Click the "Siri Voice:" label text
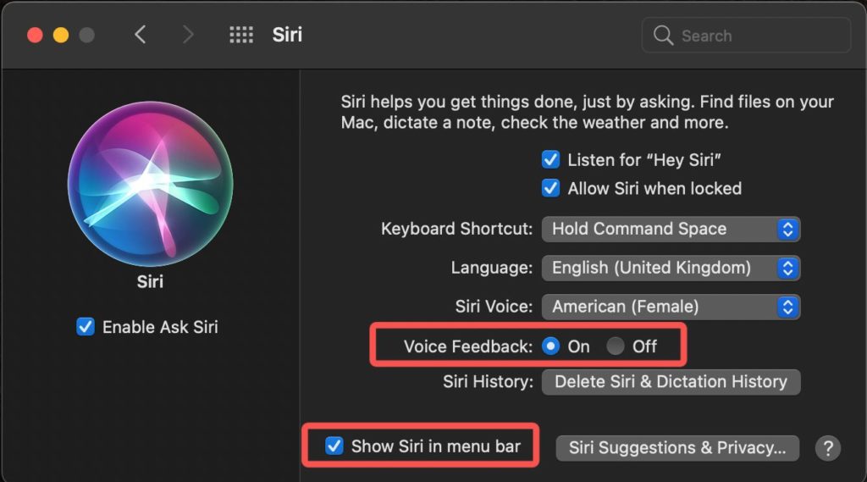Viewport: 867px width, 482px height. [494, 306]
